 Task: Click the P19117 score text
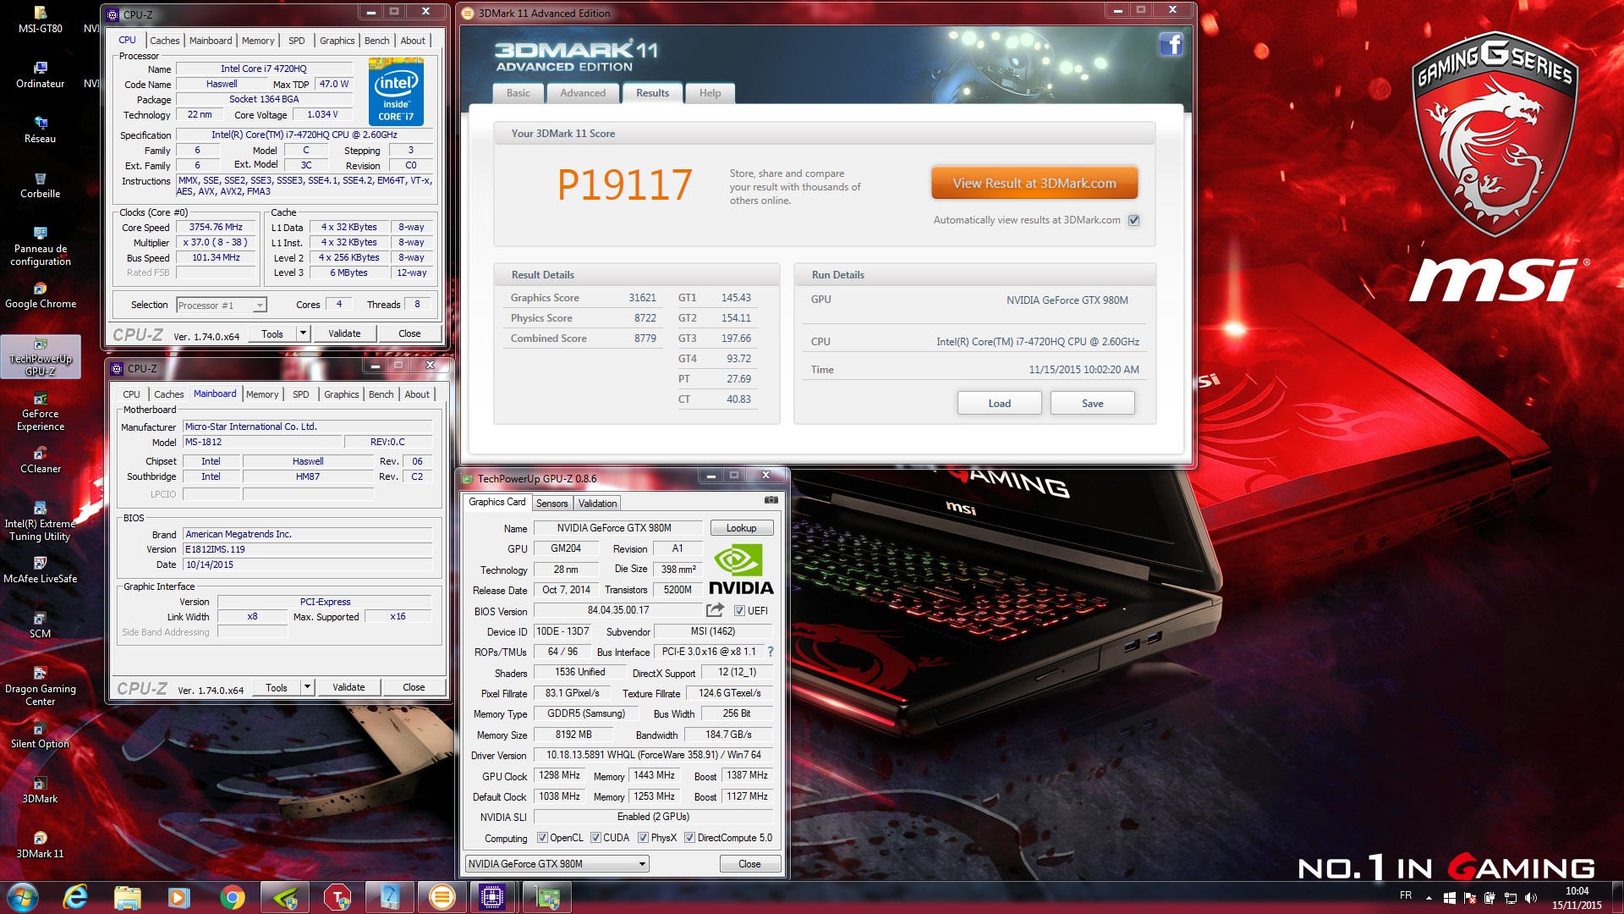(x=625, y=184)
